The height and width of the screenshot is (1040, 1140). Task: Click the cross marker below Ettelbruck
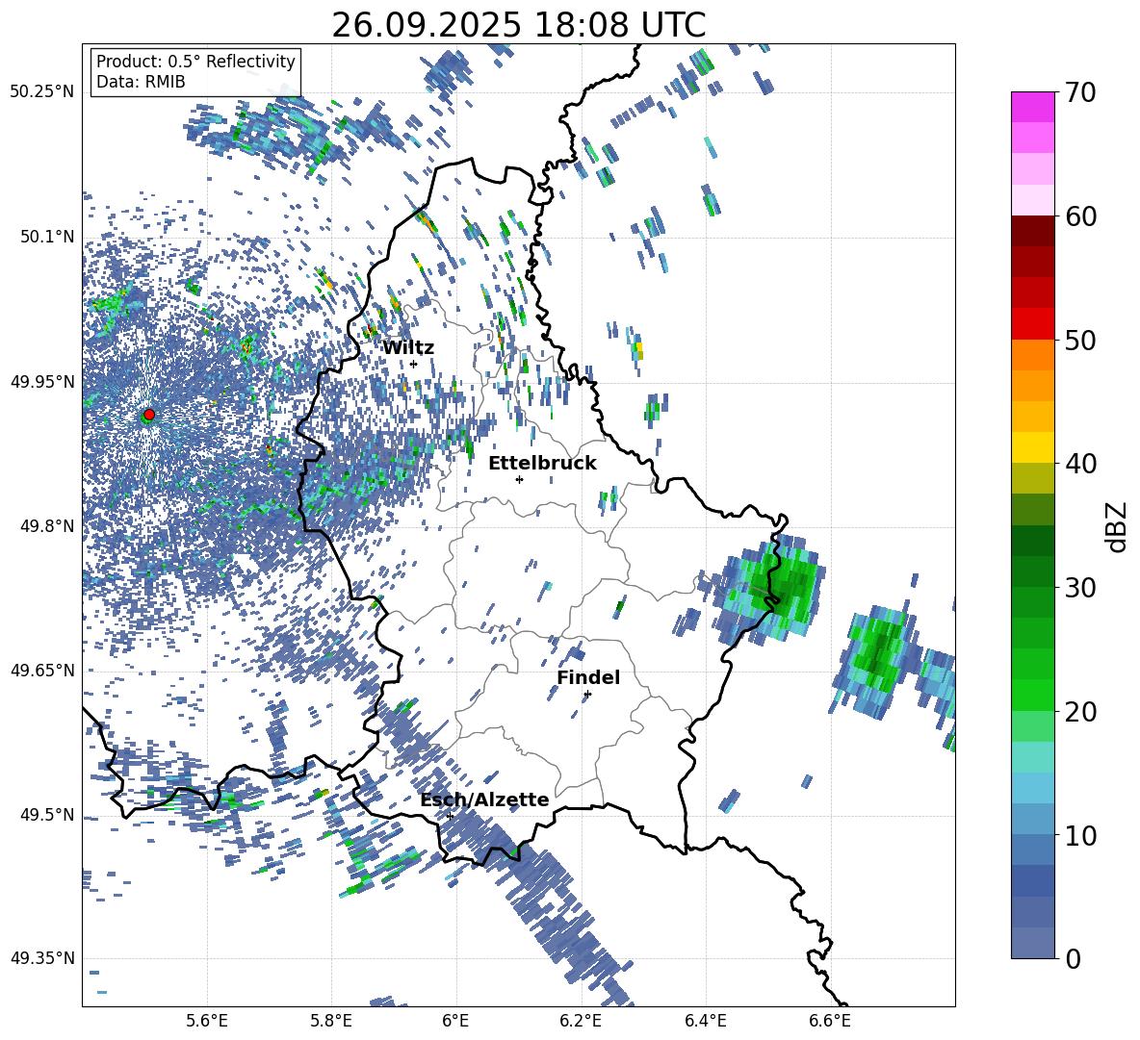(519, 479)
